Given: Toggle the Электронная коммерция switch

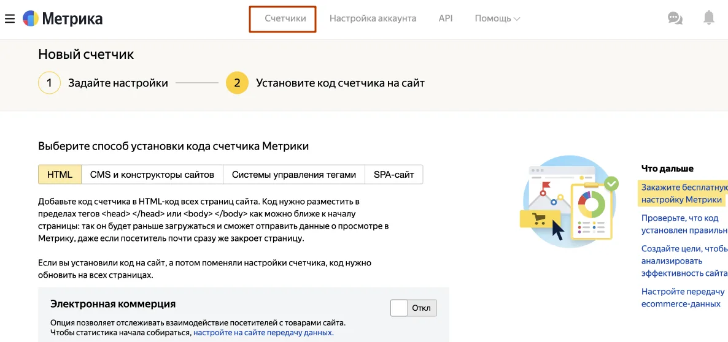Looking at the screenshot, I should coord(414,308).
